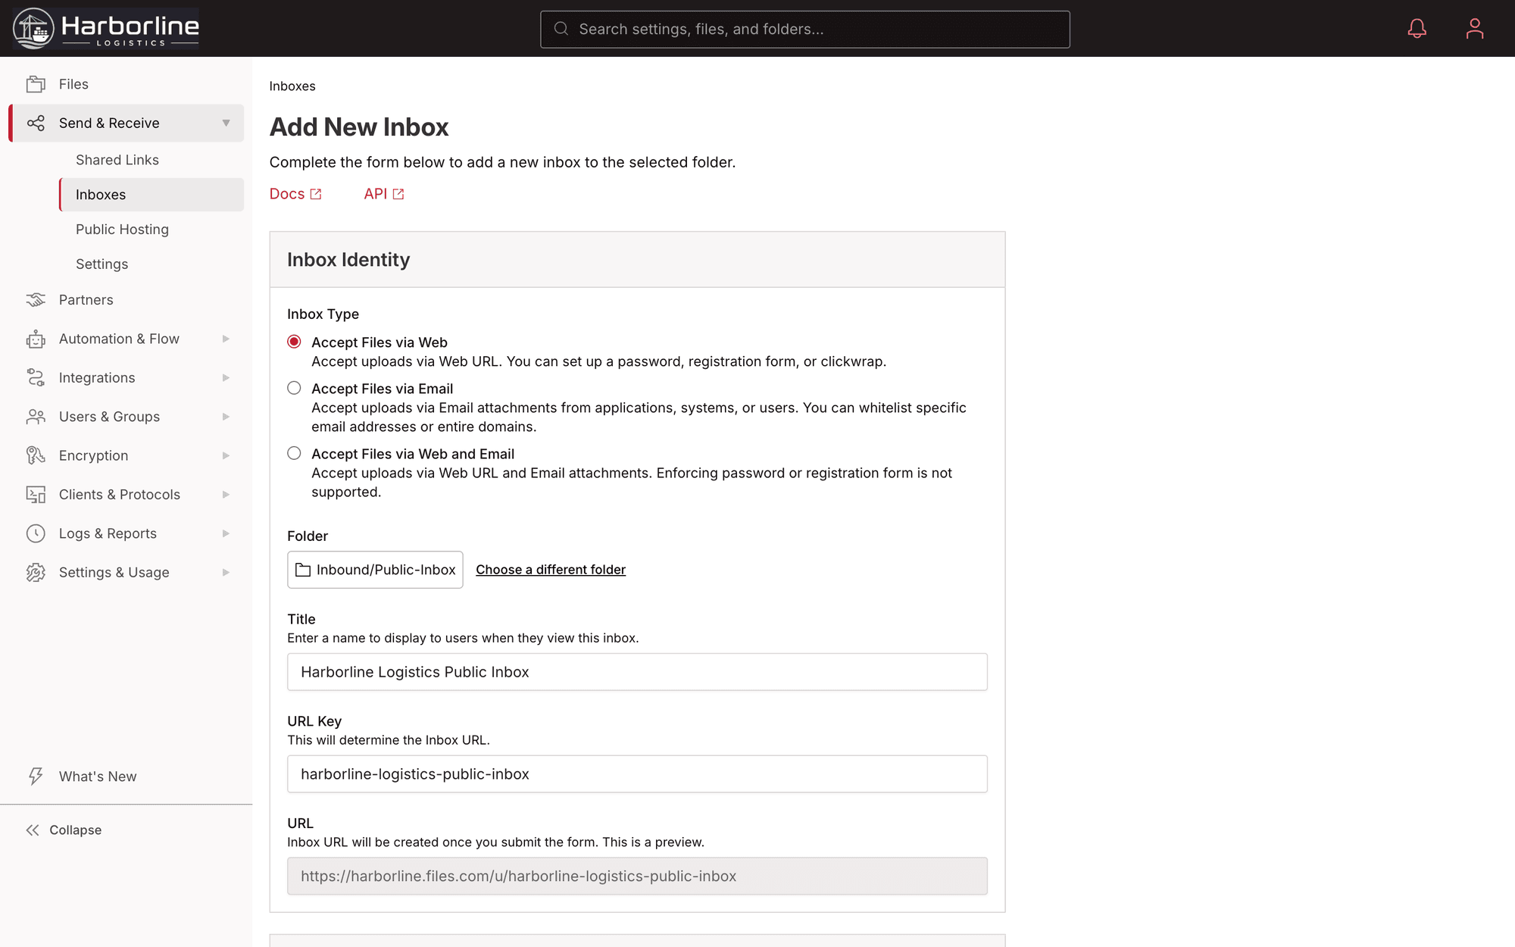The height and width of the screenshot is (947, 1515).
Task: Select Accept Files via Web and Email radio
Action: pyautogui.click(x=294, y=453)
